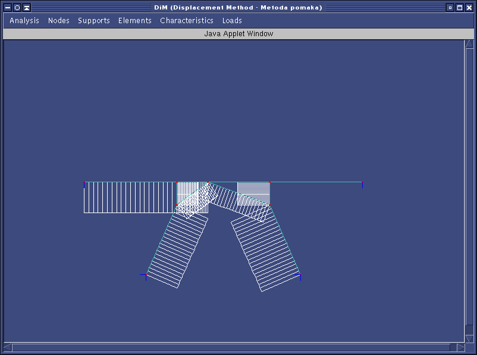Image resolution: width=477 pixels, height=355 pixels.
Task: Maximize the DiM window
Action: coord(460,8)
